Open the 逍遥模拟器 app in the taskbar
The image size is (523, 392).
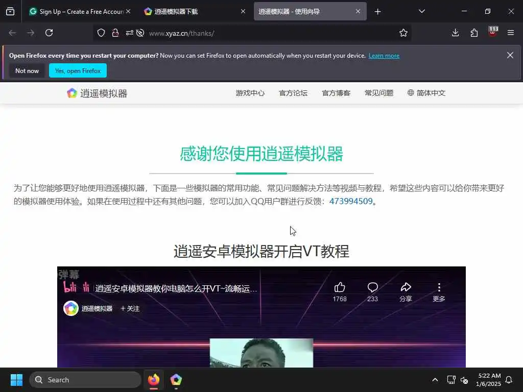[176, 380]
